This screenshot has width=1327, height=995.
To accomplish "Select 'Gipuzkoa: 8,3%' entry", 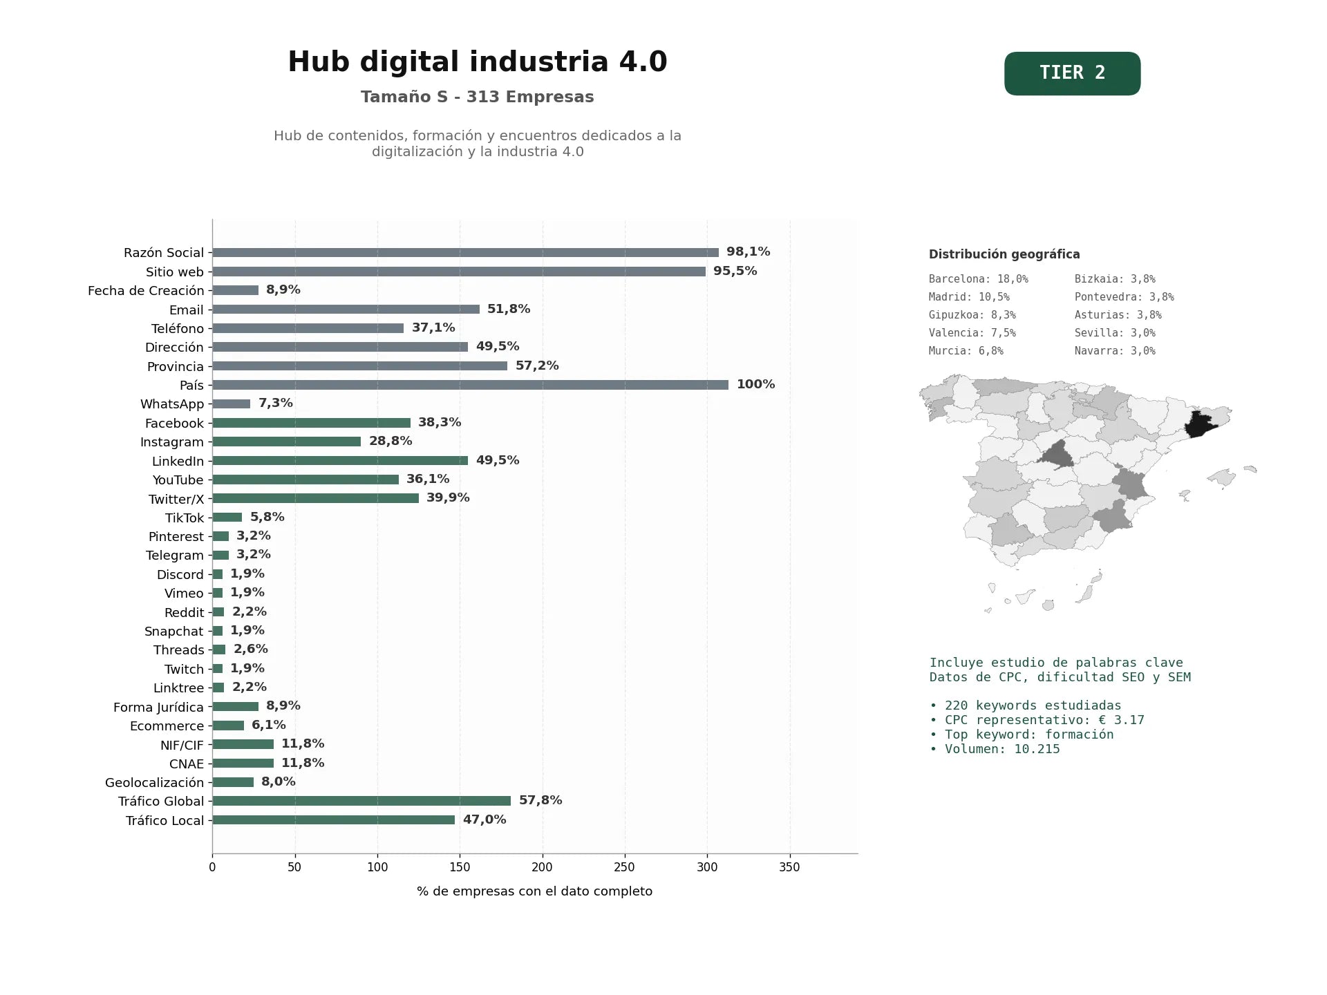I will [972, 315].
